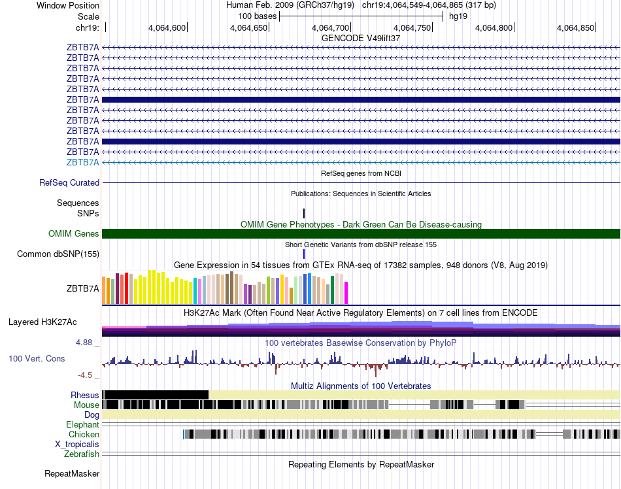Click the chr19: ruler label

coord(87,27)
